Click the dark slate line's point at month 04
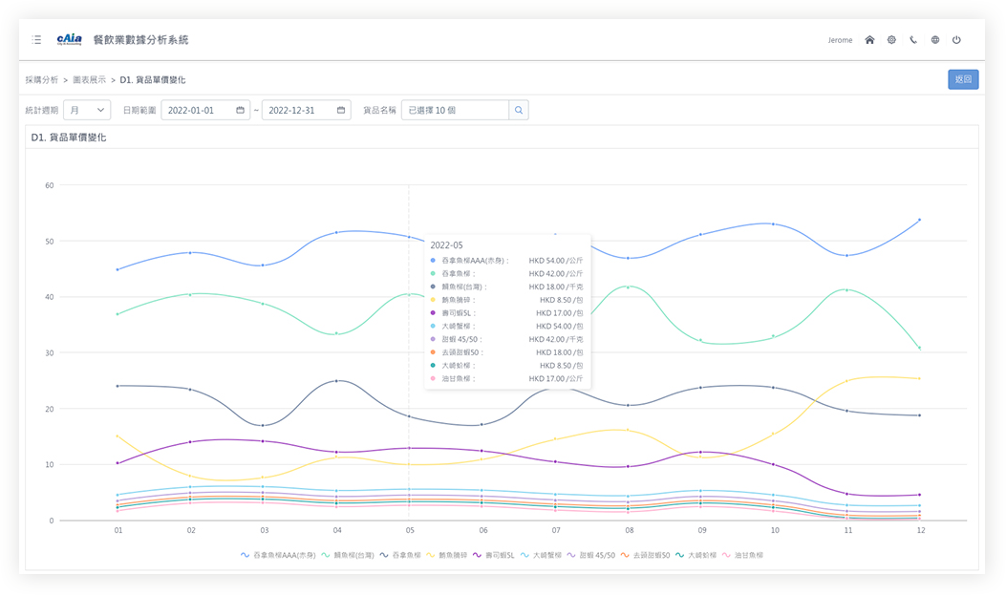The height and width of the screenshot is (595, 1006). 337,381
